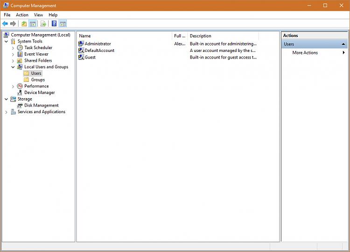Expand the Services and Applications node
The image size is (350, 252).
point(6,112)
